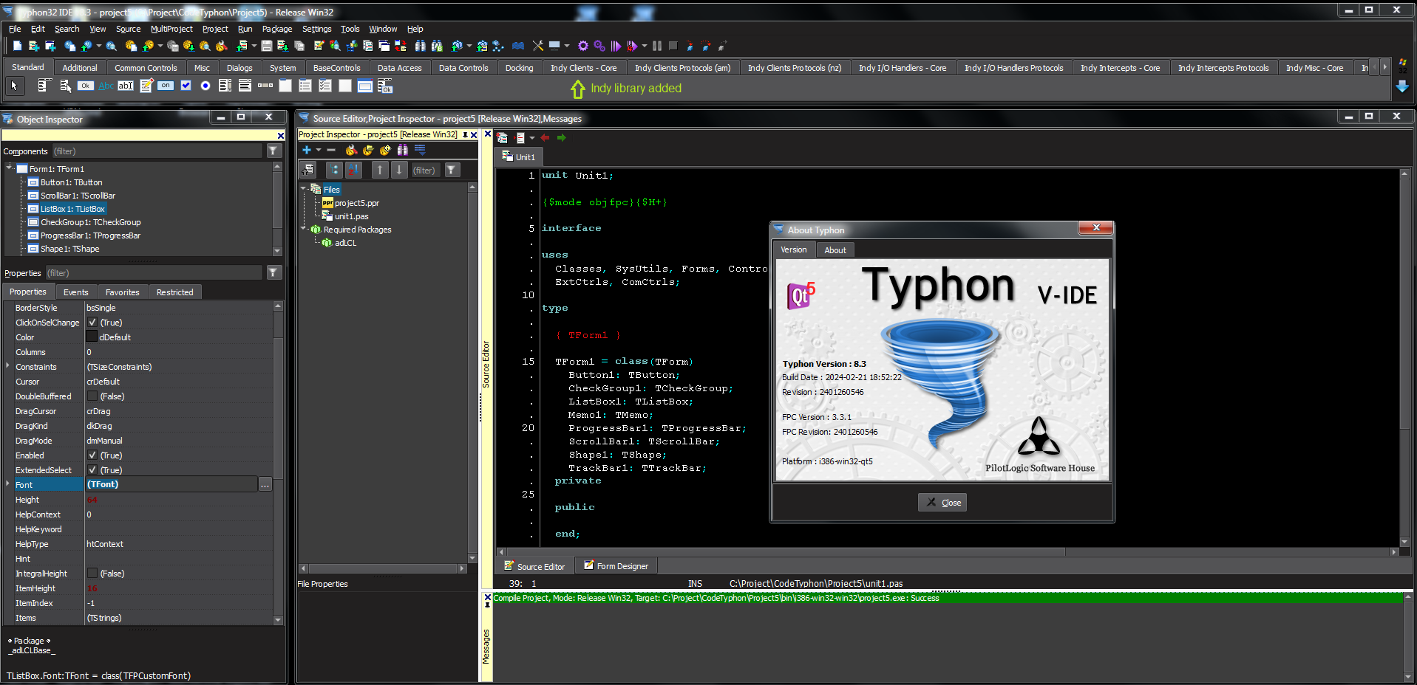Click the Pause execution toolbar icon
Viewport: 1417px width, 685px height.
pyautogui.click(x=656, y=46)
